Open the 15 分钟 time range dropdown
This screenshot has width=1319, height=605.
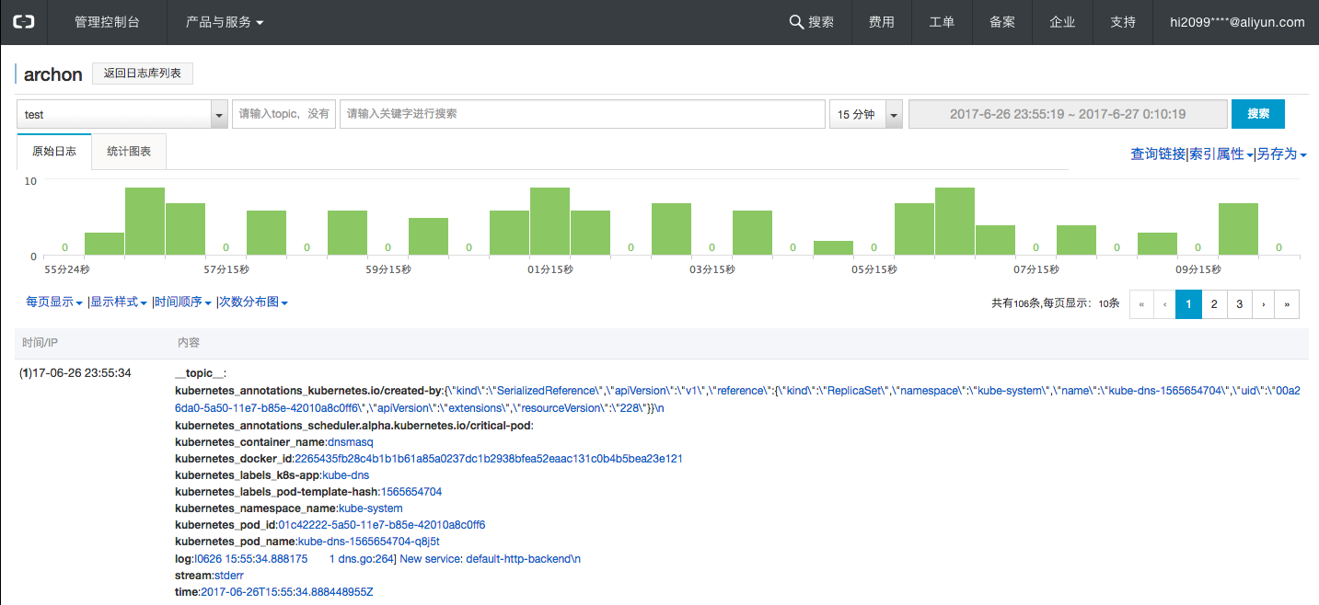click(x=893, y=115)
